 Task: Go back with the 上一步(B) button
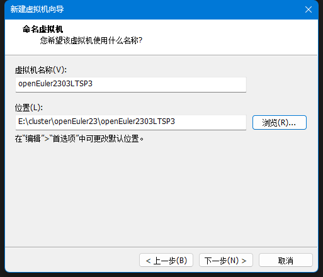pyautogui.click(x=166, y=261)
